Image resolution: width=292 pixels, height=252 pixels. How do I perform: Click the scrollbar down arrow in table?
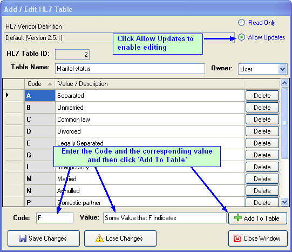[285, 202]
